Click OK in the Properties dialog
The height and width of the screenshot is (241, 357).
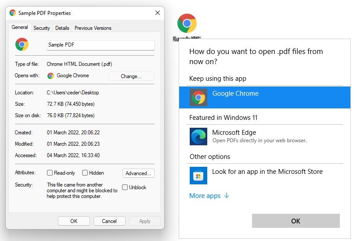pyautogui.click(x=74, y=221)
